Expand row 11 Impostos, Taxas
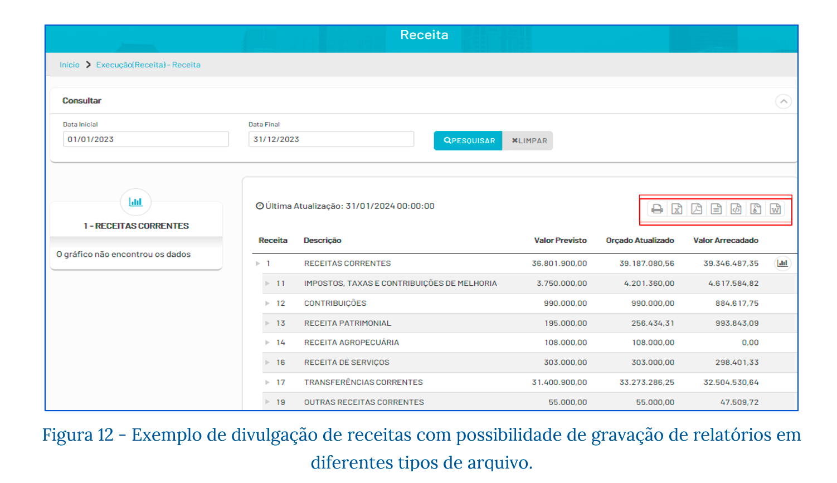The image size is (837, 483). [267, 284]
